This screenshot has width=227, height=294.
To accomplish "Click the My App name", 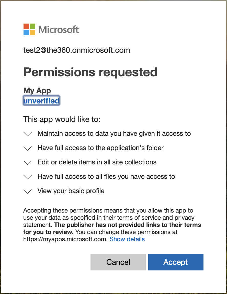I will pos(37,90).
